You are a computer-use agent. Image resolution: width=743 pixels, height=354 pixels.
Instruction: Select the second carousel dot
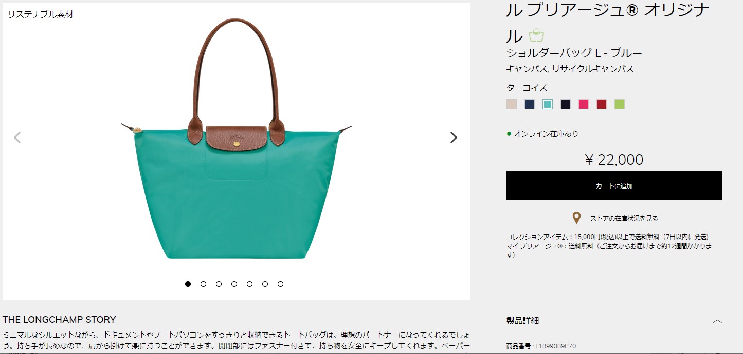[x=203, y=284]
